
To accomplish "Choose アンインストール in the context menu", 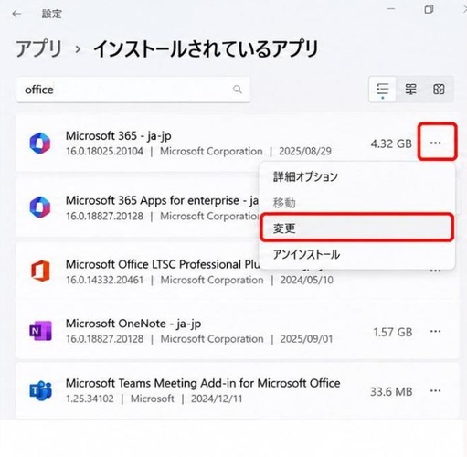I will pyautogui.click(x=357, y=254).
